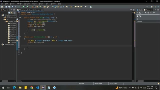This screenshot has height=90, width=160.
Task: Click the white Forward navigation arrow
Action: tap(85, 7)
